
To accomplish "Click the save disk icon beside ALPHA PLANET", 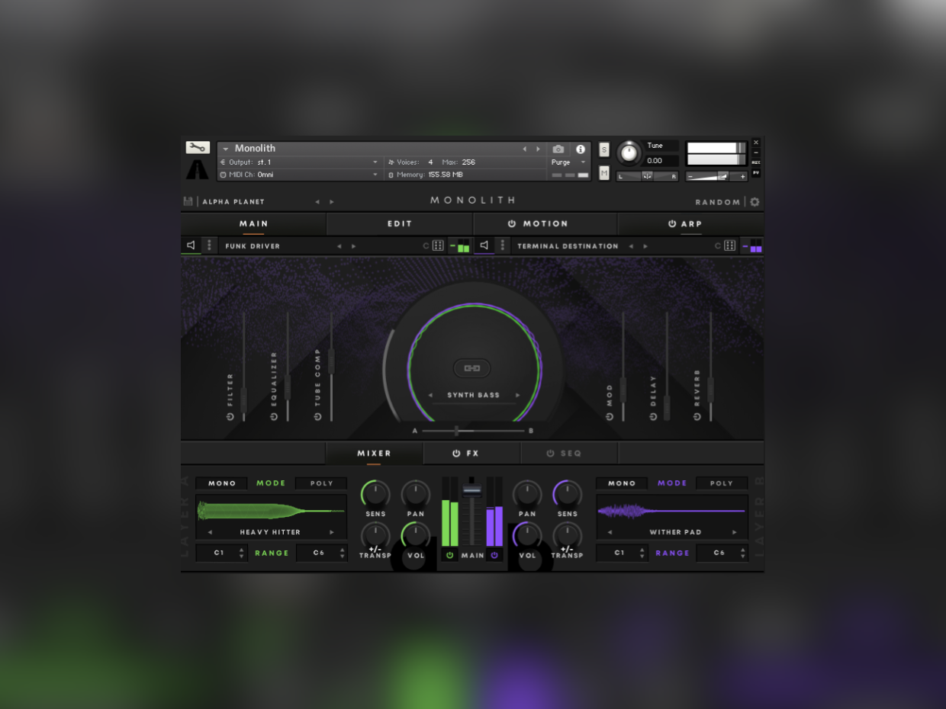I will coord(188,201).
